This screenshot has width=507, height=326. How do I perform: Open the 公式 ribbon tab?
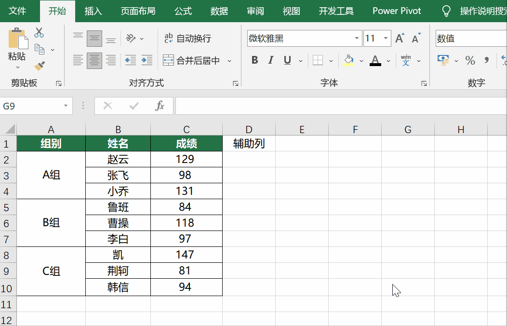(x=183, y=11)
